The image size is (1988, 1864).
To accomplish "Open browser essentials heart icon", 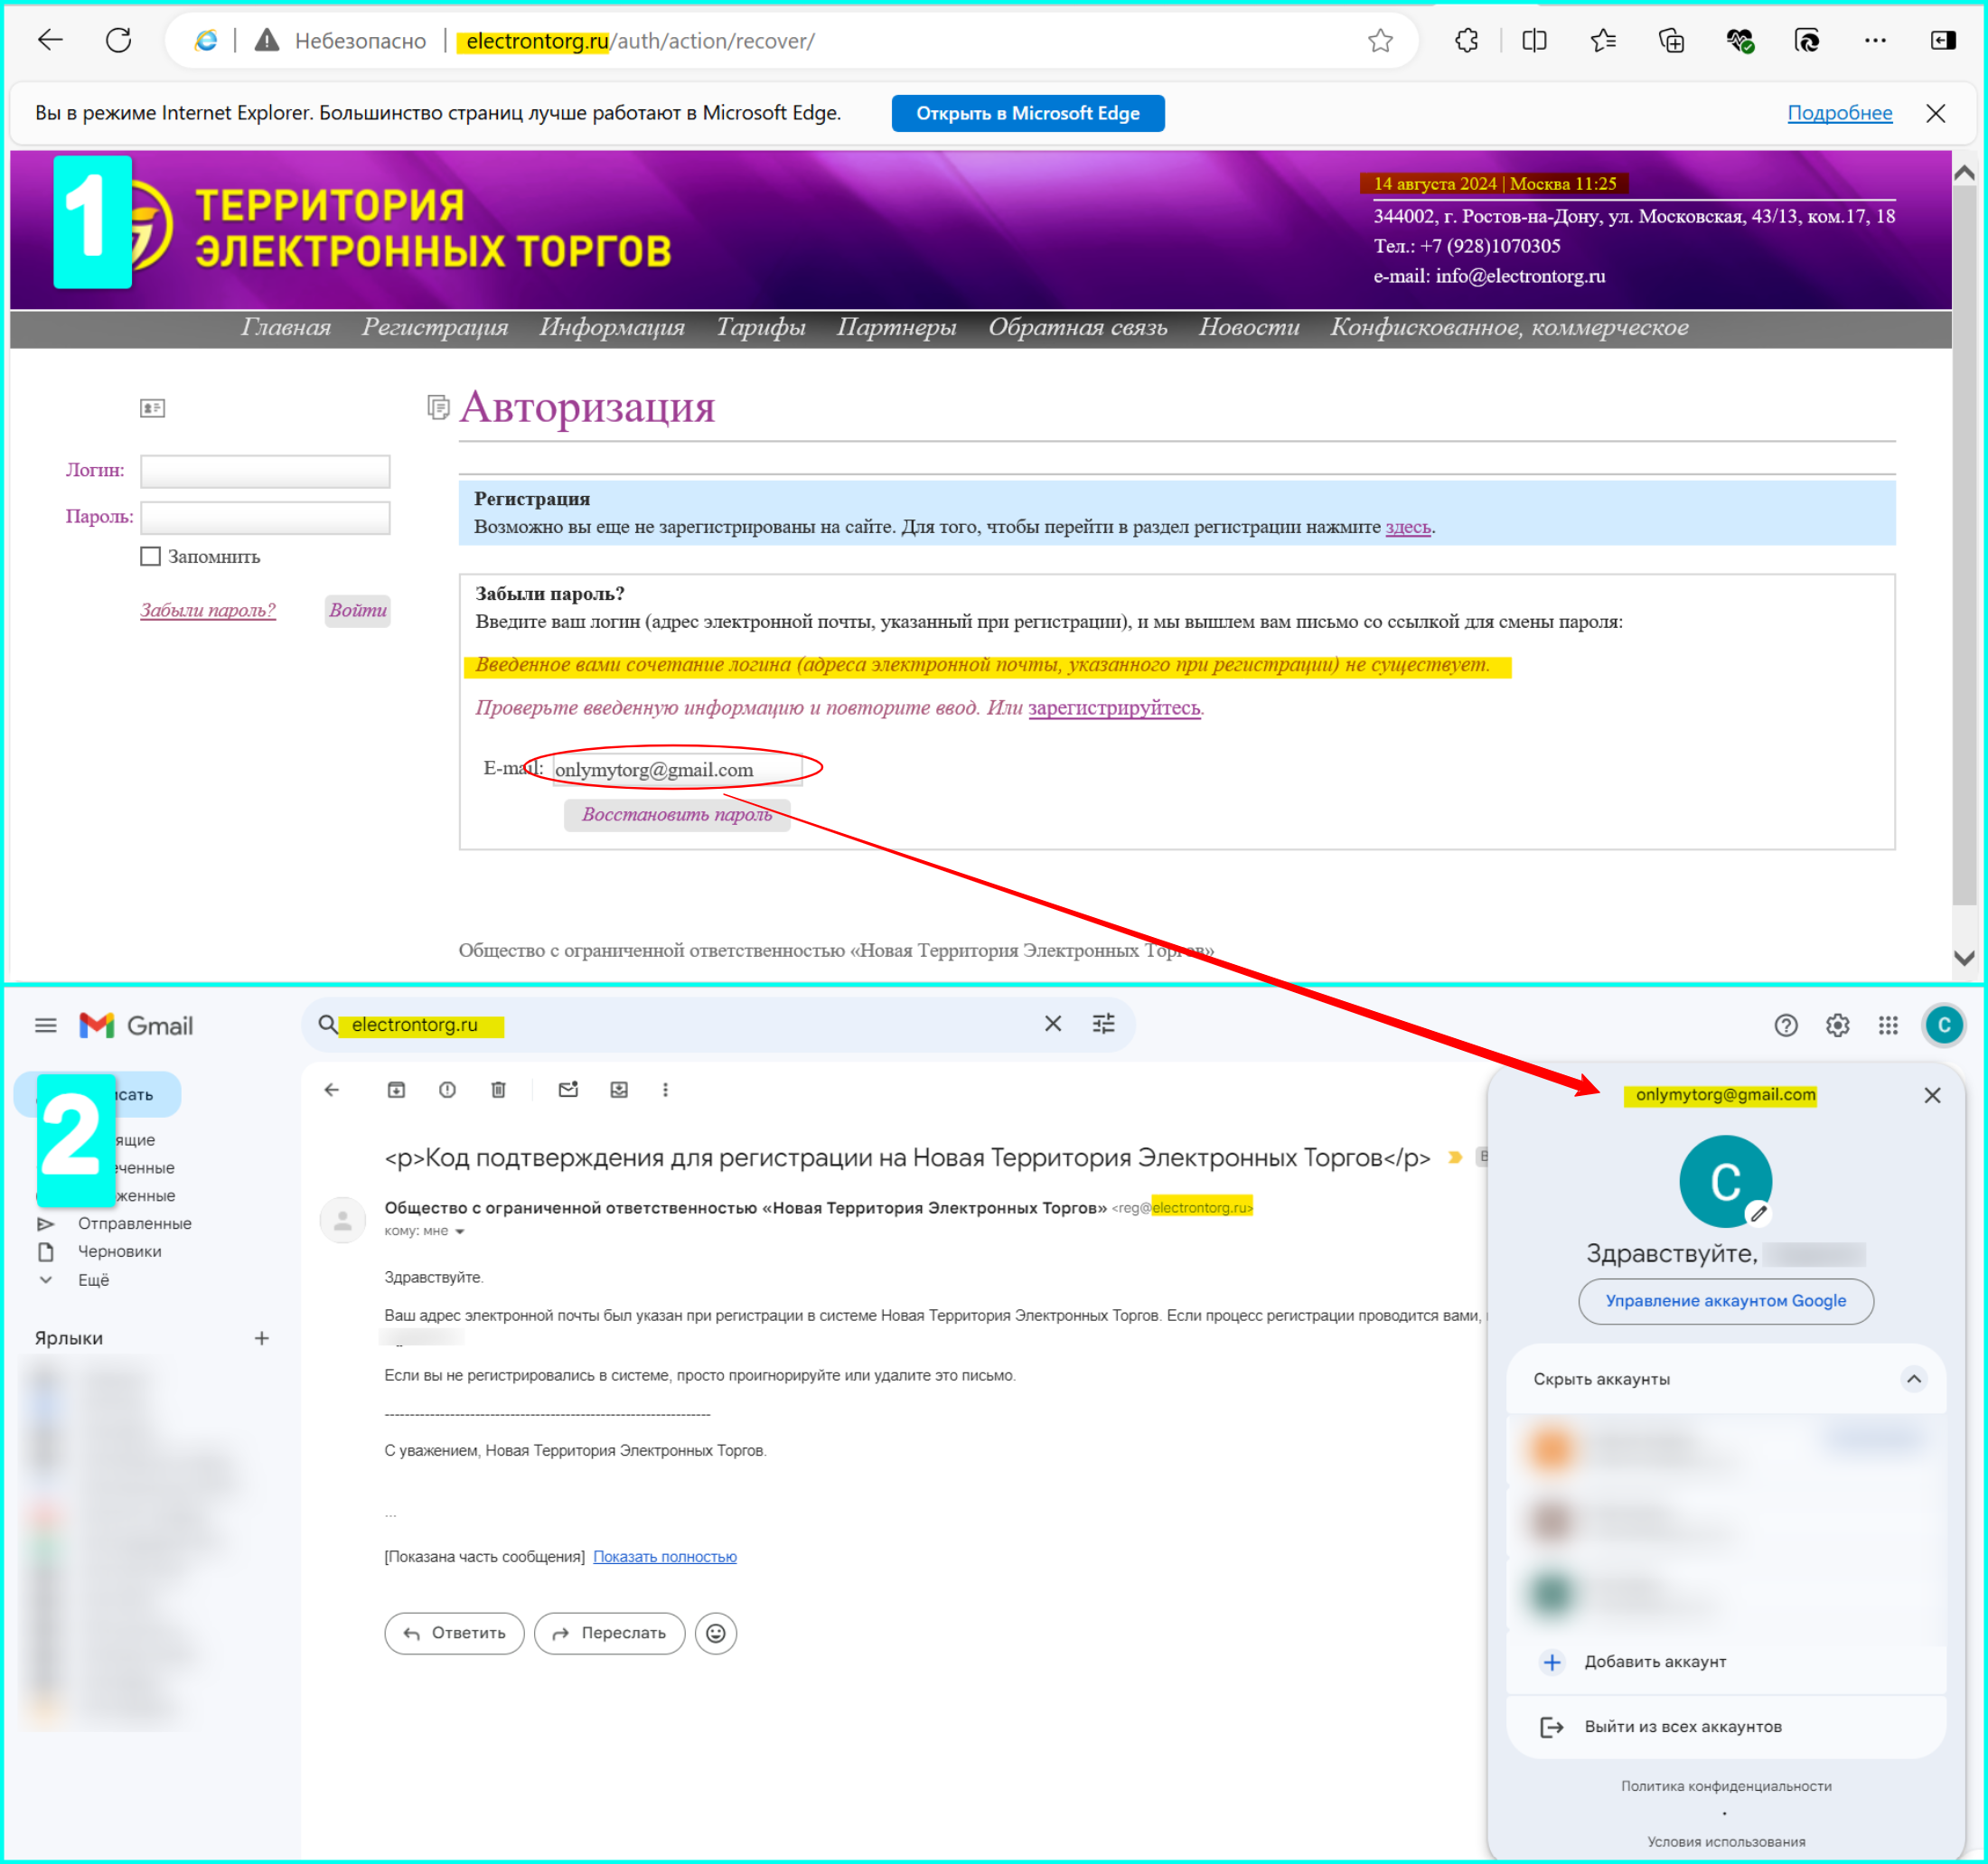I will tap(1739, 40).
